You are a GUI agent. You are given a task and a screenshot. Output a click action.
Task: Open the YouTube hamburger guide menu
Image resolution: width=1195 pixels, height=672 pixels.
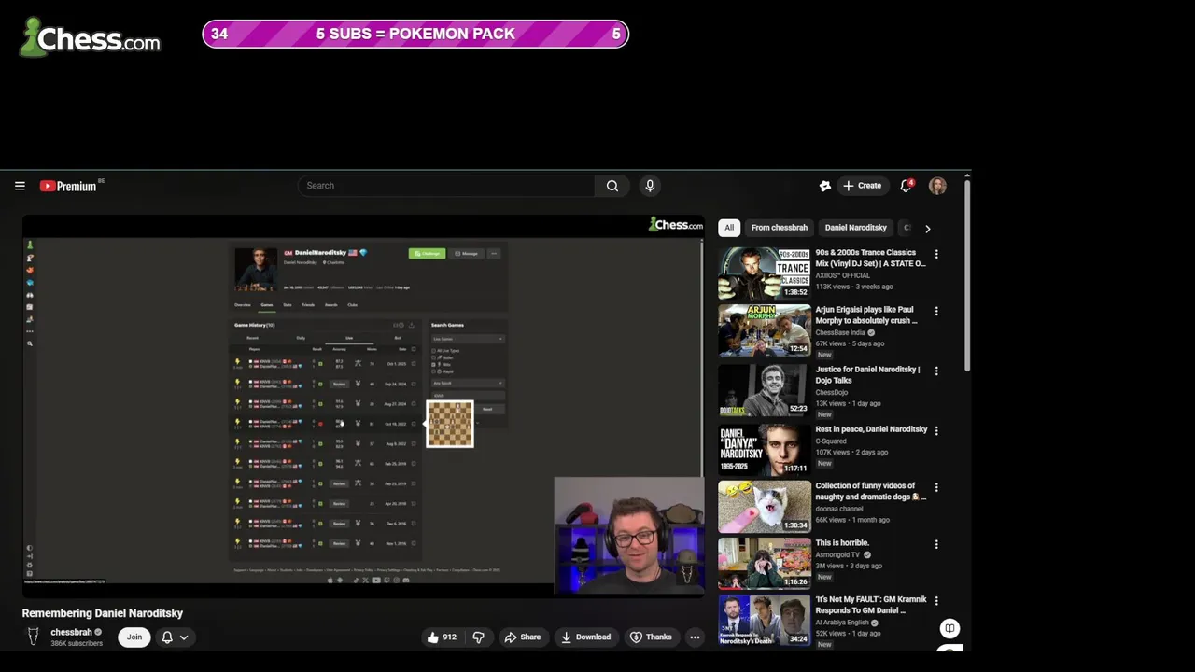20,186
